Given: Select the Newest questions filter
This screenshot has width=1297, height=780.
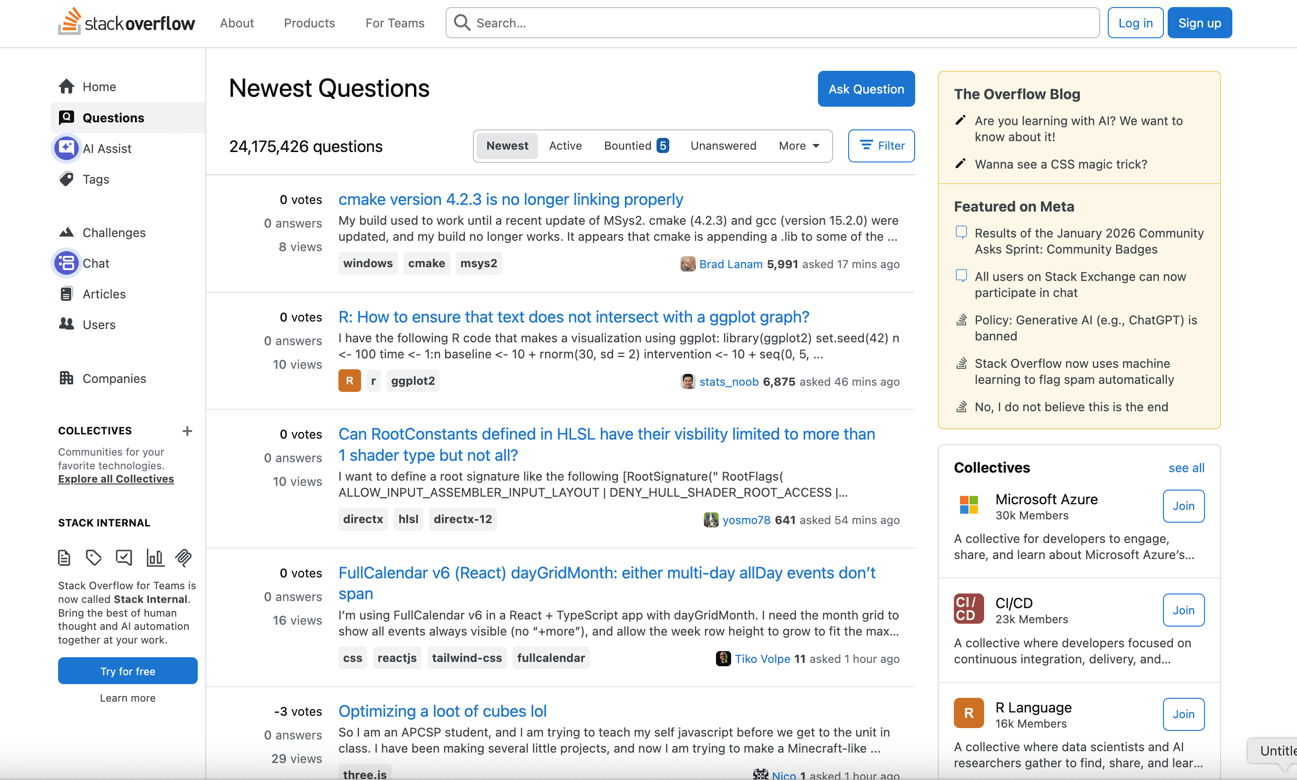Looking at the screenshot, I should click(x=506, y=145).
